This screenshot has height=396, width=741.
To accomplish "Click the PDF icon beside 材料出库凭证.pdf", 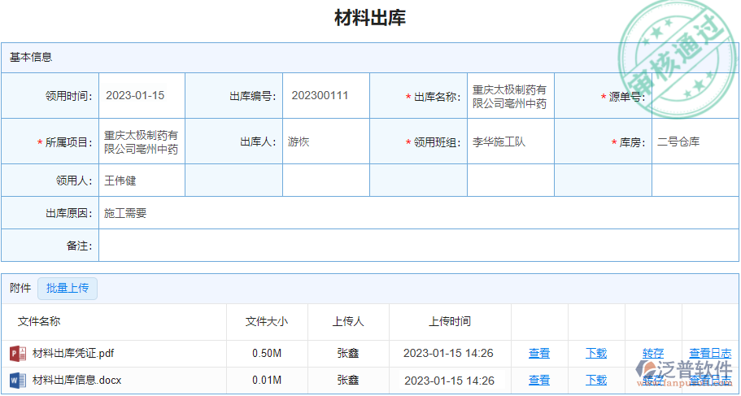I will (x=18, y=354).
